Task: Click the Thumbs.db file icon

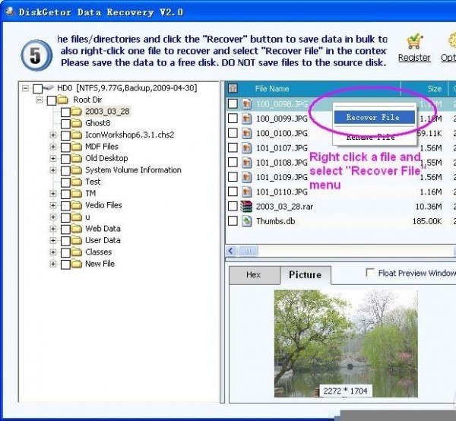Action: [246, 221]
